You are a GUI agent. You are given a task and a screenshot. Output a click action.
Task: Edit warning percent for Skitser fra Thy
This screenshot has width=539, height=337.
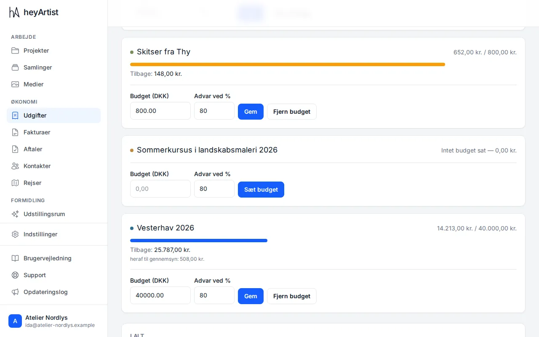coord(214,111)
